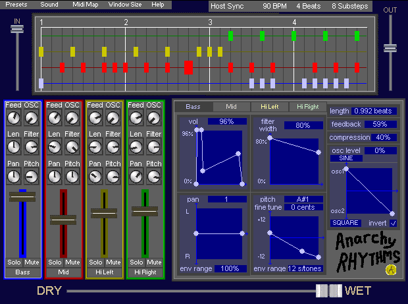The image size is (408, 304).
Task: Adjust the Mid channel Feed knob
Action: point(55,118)
